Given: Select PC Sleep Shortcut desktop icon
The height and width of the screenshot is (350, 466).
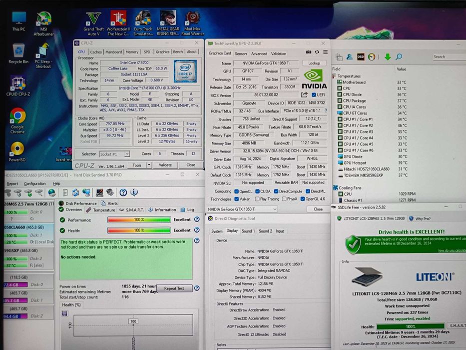Looking at the screenshot, I should (x=43, y=56).
